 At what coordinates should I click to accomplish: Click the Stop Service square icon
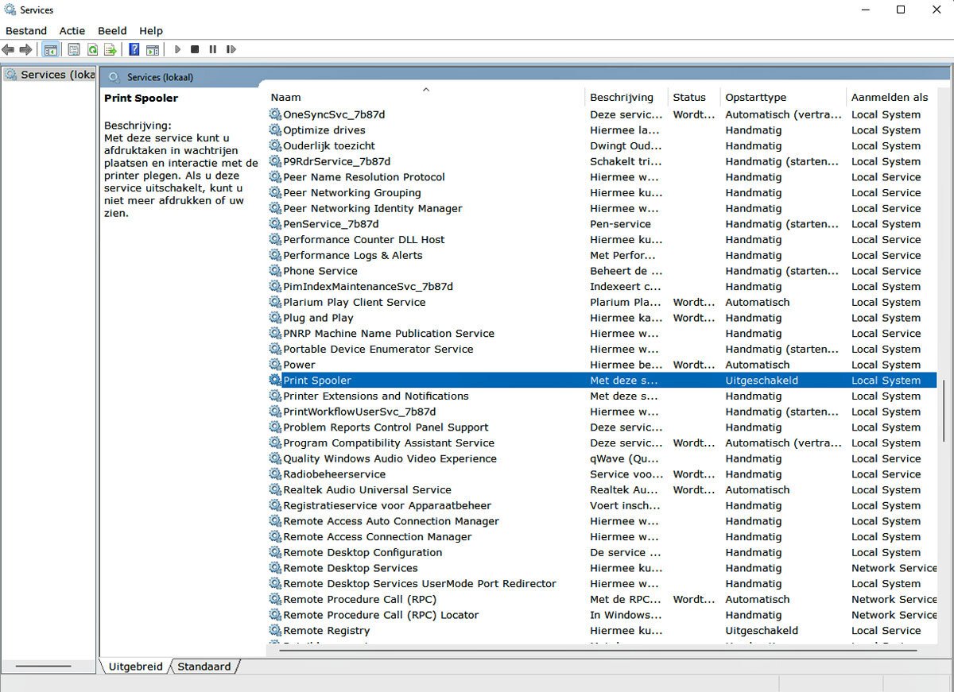(x=195, y=49)
